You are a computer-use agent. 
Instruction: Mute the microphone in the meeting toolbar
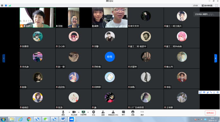[x=63, y=113]
